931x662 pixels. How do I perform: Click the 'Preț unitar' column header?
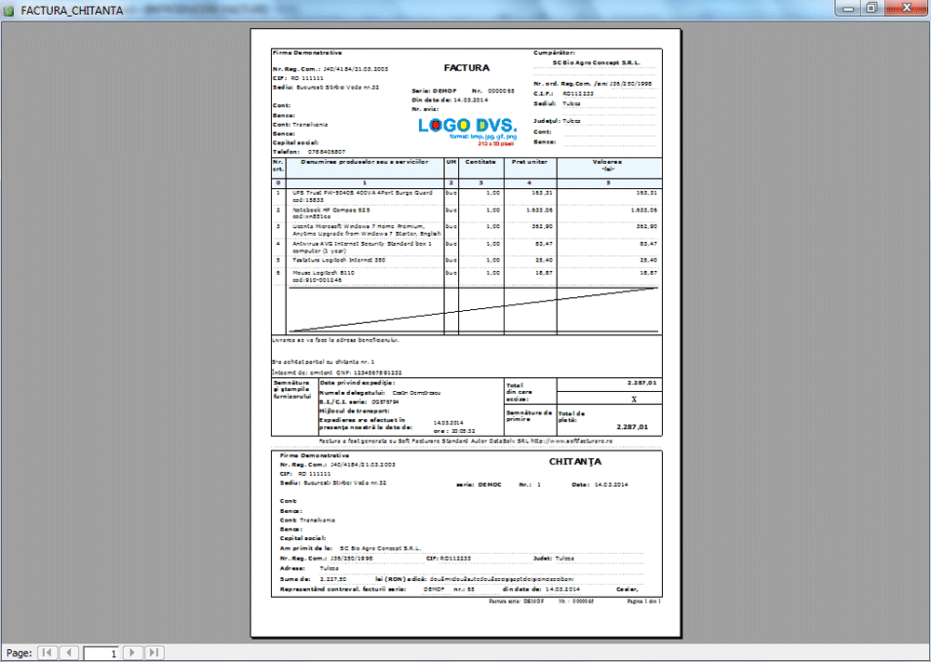tap(529, 161)
